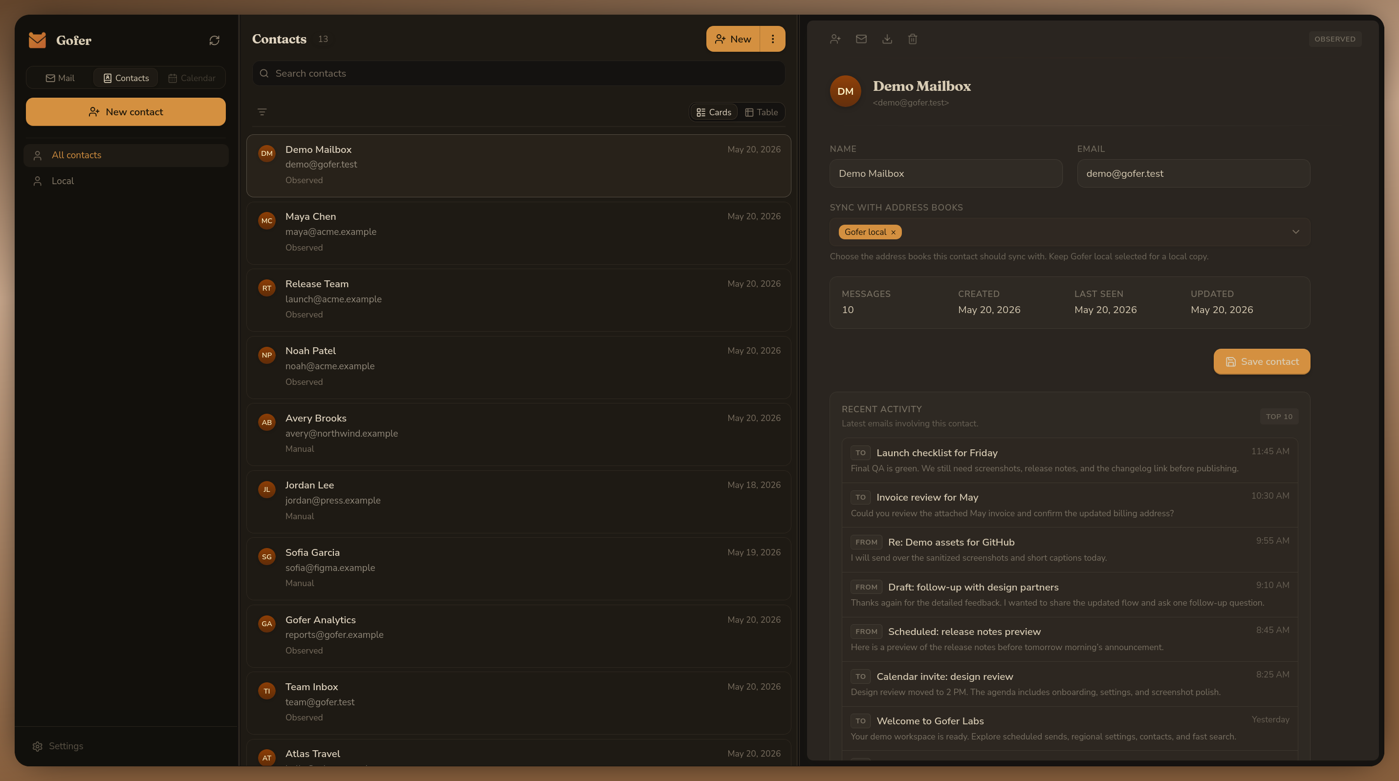Click the Email field with demo@gofer.test
1399x781 pixels.
click(x=1193, y=174)
